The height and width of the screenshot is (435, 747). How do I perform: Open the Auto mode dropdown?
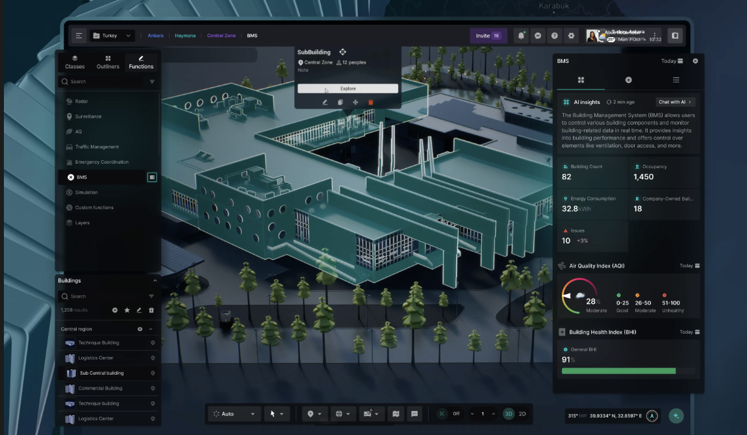234,414
